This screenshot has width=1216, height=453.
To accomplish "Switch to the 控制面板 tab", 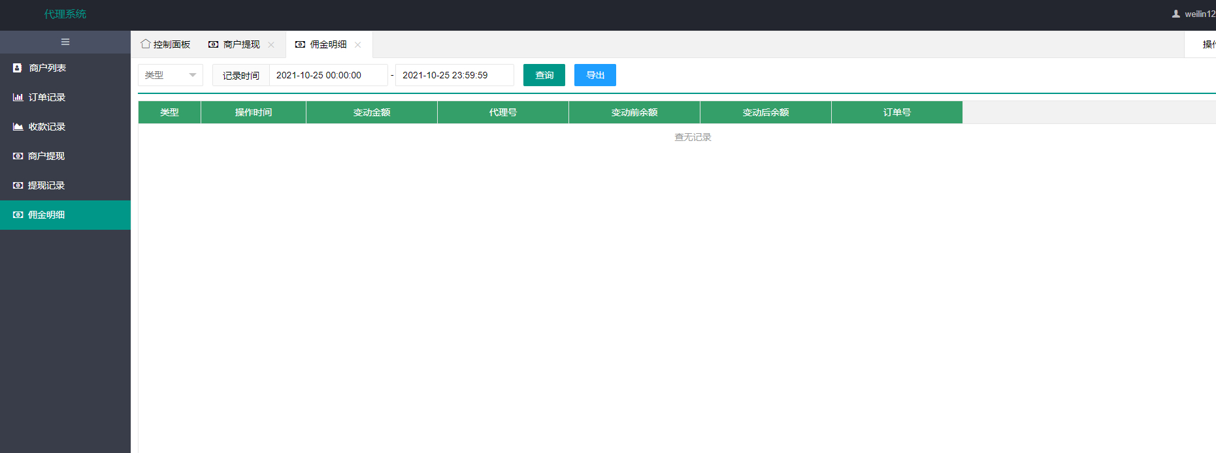I will click(165, 44).
